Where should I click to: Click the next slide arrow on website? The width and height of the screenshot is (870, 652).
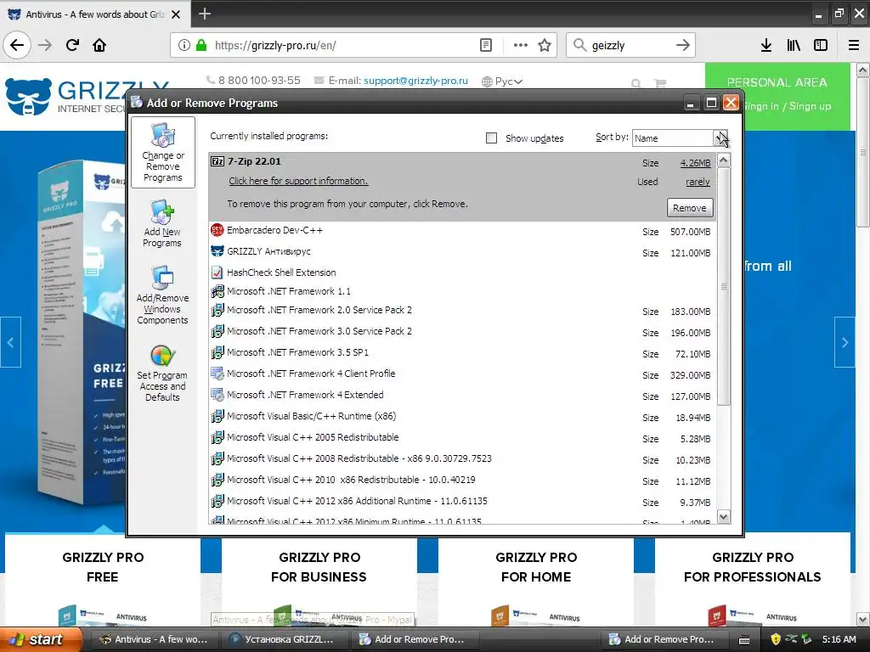coord(845,343)
